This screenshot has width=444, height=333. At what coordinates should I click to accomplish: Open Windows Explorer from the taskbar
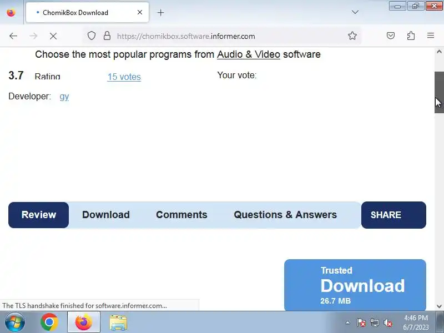point(118,322)
